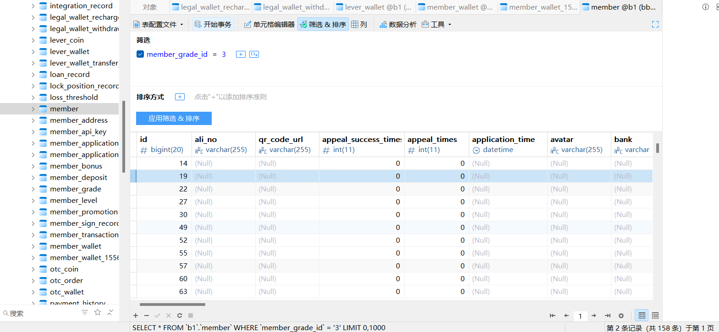Click the Begin Transaction (开始事务) toolbar icon
The height and width of the screenshot is (332, 719).
[x=213, y=24]
